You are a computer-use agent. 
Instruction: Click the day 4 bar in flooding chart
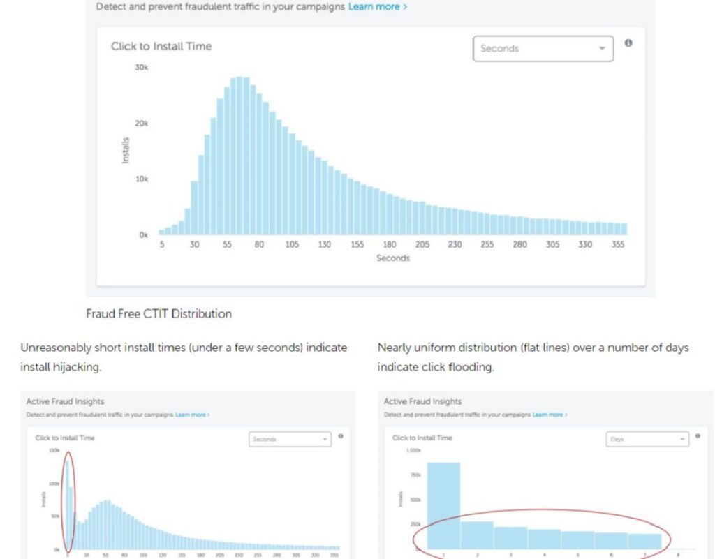(545, 539)
